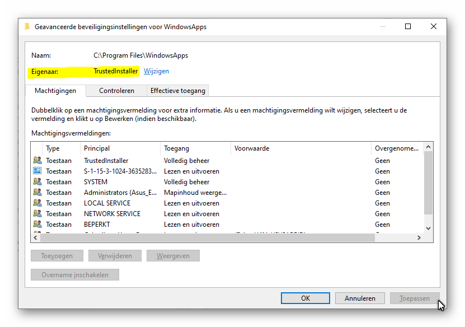Select the Administrators (Asus_E... entry

pos(120,193)
